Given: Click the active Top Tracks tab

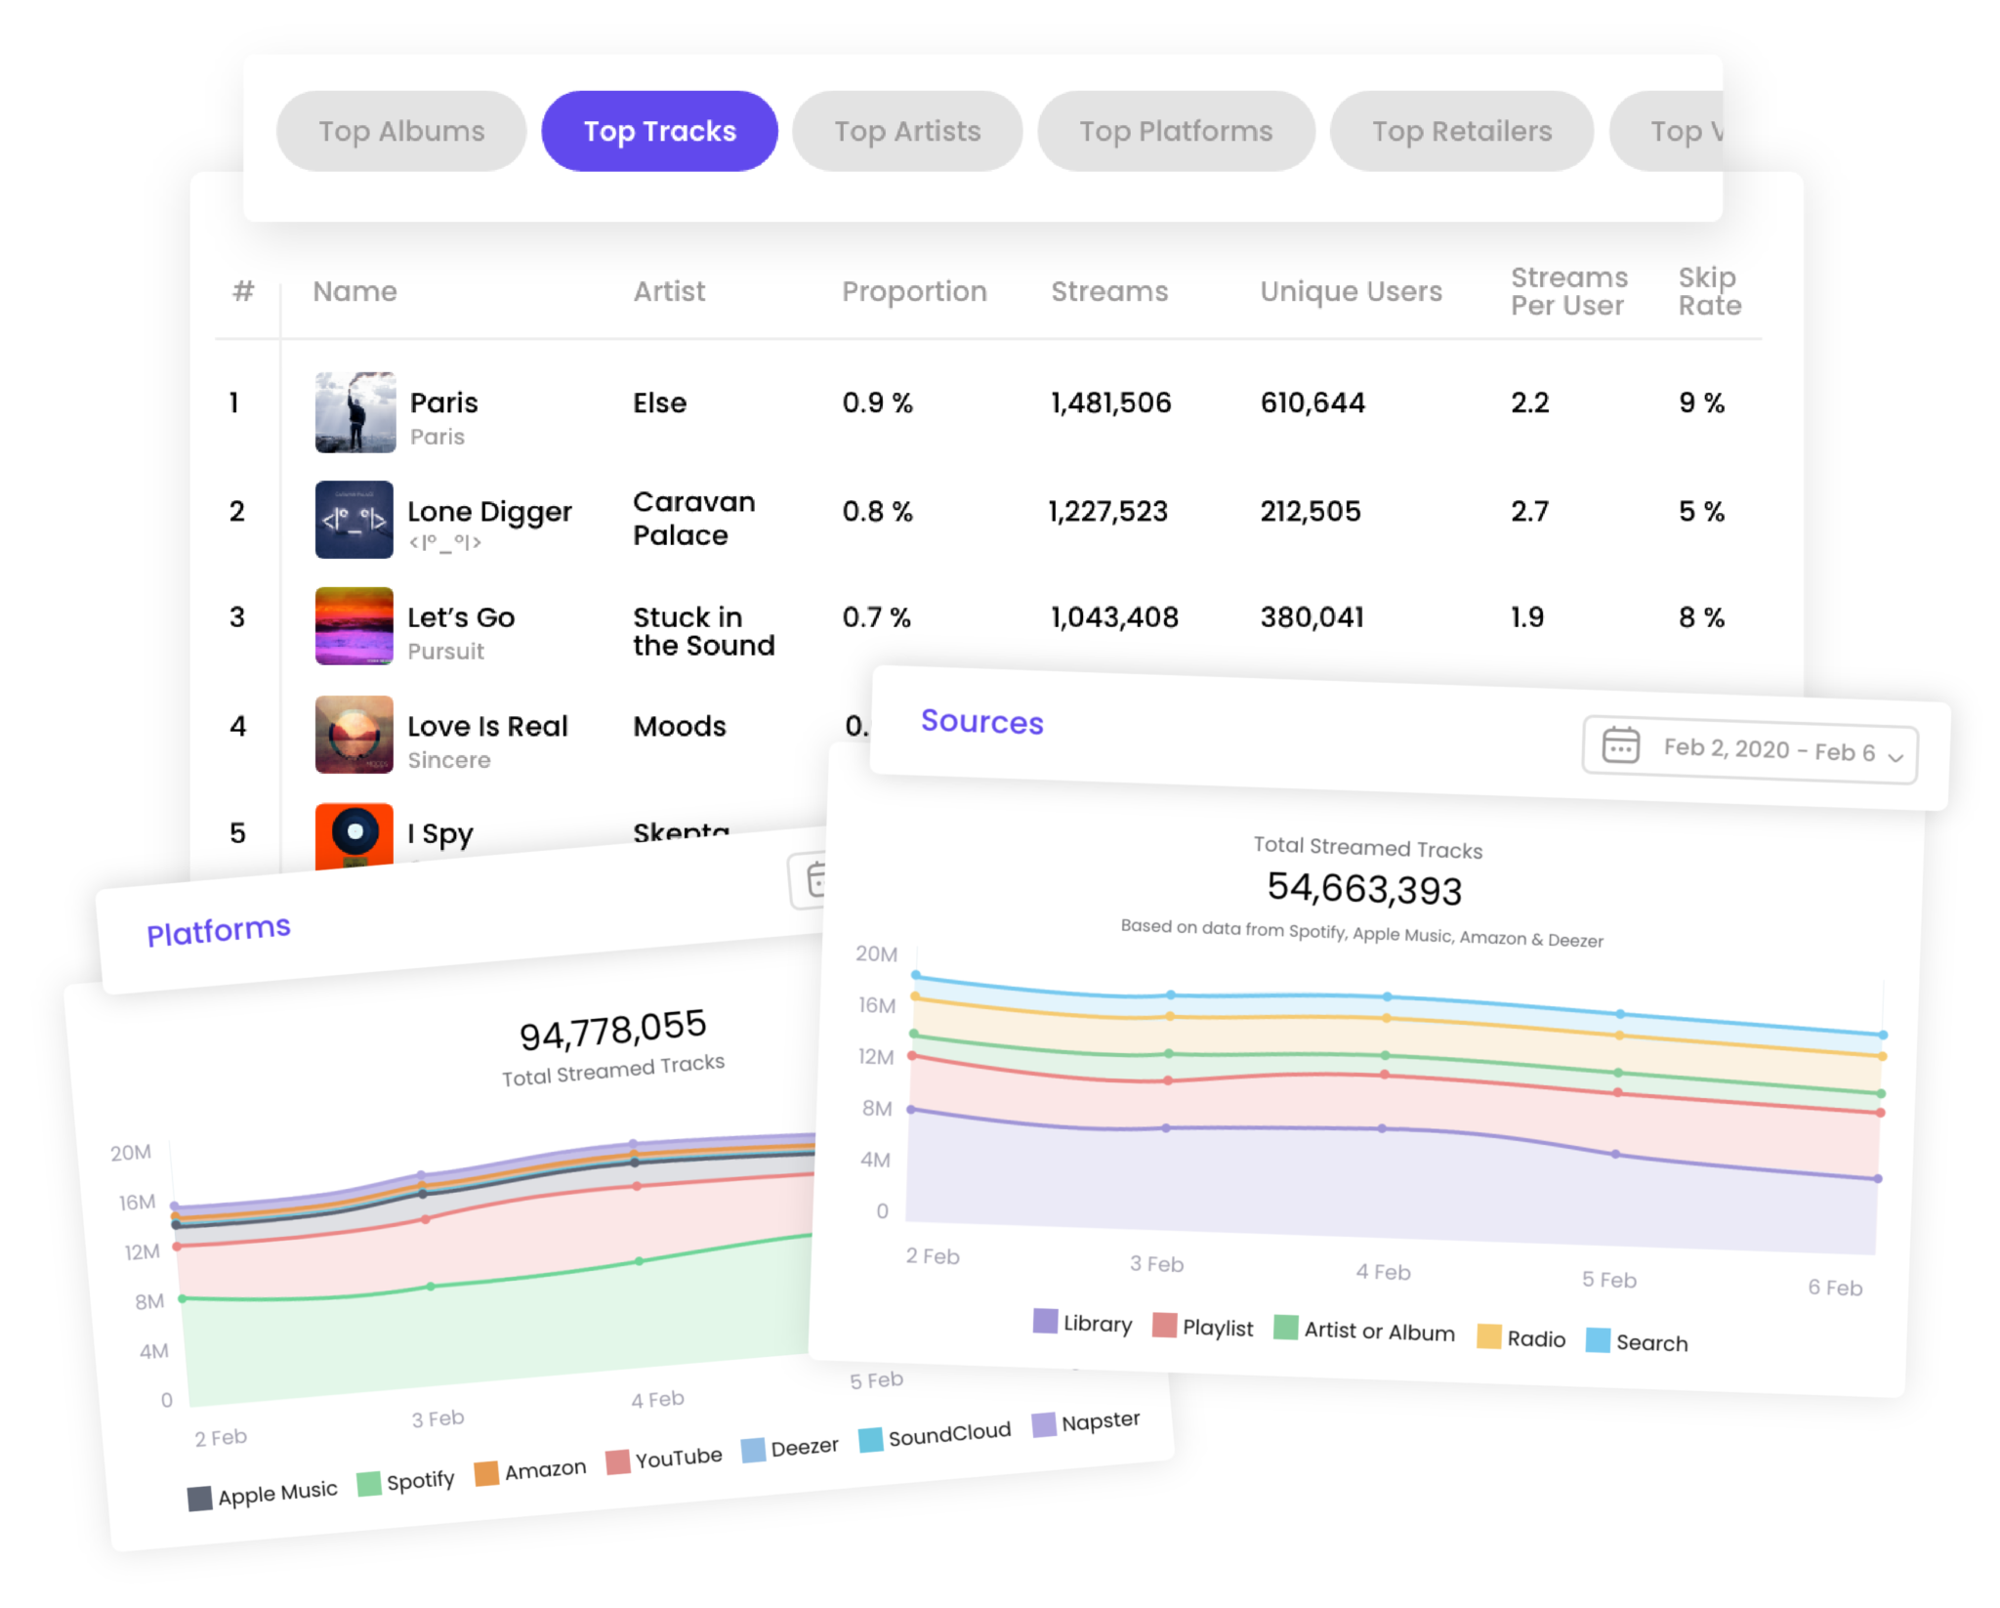Looking at the screenshot, I should tap(659, 130).
